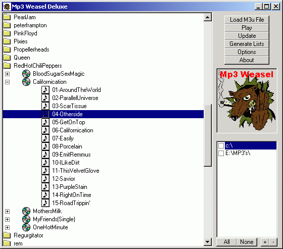
Task: Tick the E:\MP3's\ folder checkbox
Action: point(221,153)
